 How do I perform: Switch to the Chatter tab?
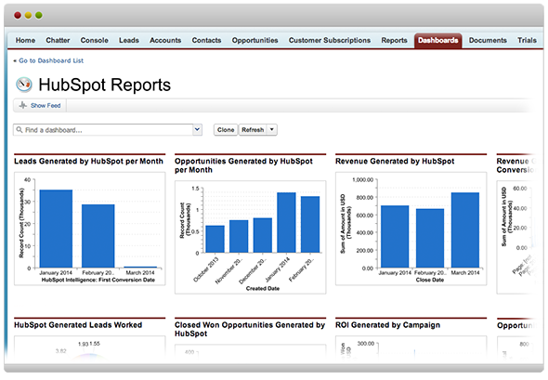58,40
